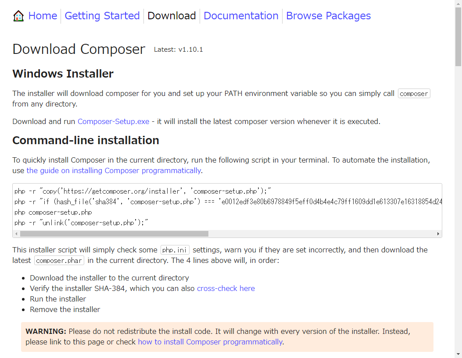Click the php composer-setup.php code line
The width and height of the screenshot is (462, 358).
pos(53,213)
